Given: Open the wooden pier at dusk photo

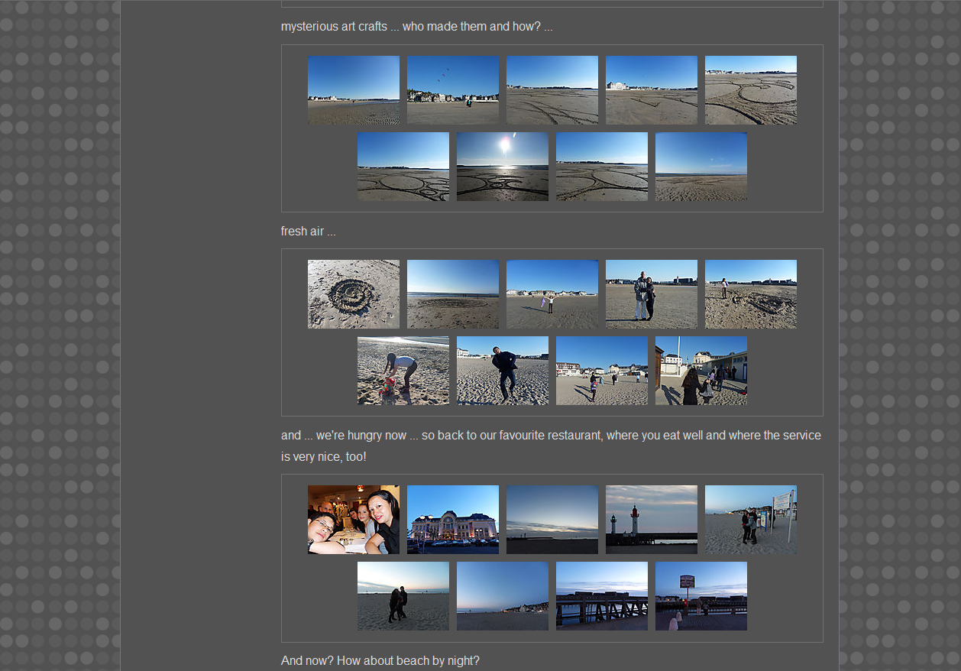Looking at the screenshot, I should coord(601,596).
